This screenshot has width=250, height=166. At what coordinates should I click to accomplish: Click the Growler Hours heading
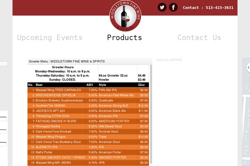tap(62, 67)
